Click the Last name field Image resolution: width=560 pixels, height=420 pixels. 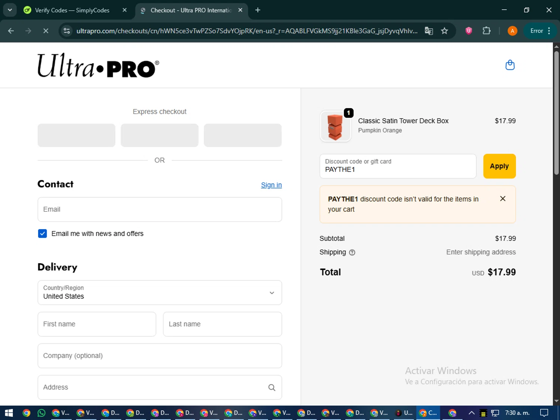(x=223, y=324)
